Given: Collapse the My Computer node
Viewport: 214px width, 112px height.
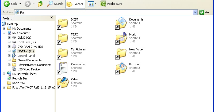Looking at the screenshot, I should point(4,33).
